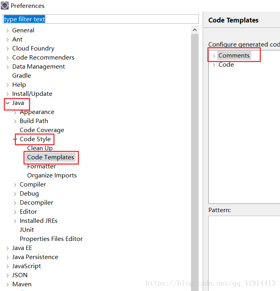The height and width of the screenshot is (291, 280).
Task: Expand the Code template group
Action: pos(214,65)
